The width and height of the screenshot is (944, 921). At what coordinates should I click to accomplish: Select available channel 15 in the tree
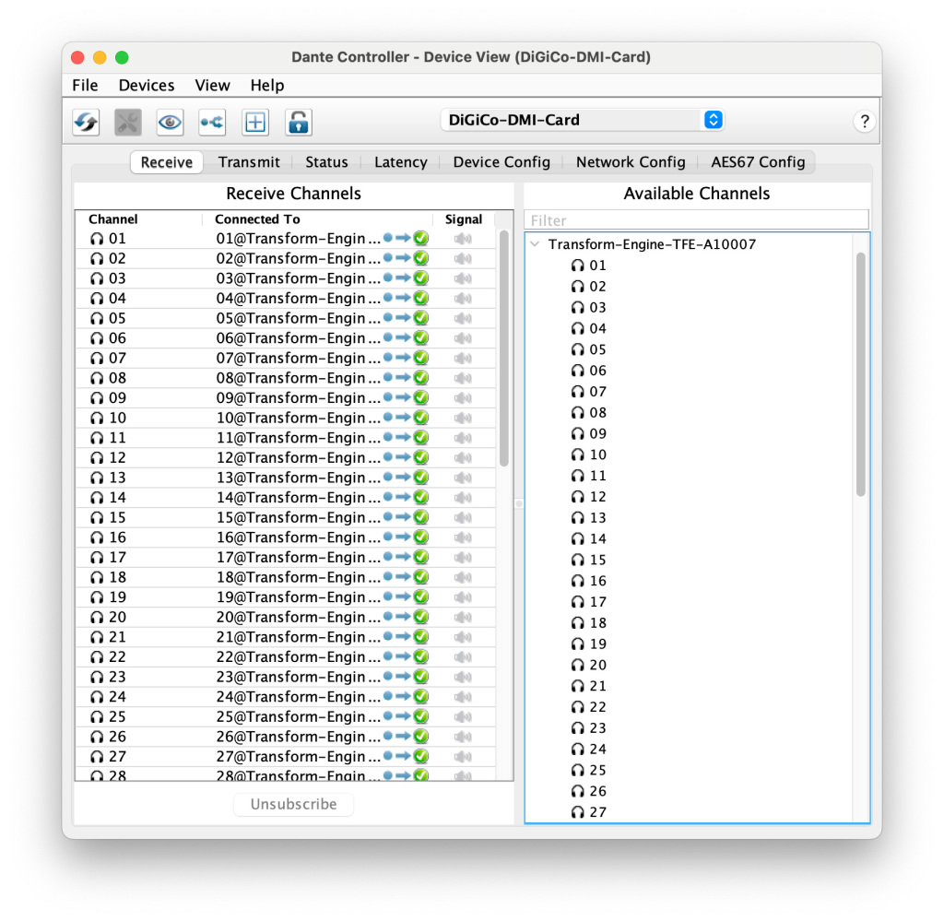(x=597, y=560)
